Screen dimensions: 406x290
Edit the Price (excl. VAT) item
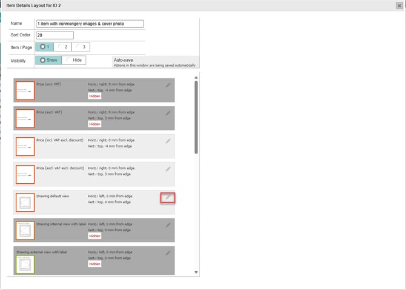coord(168,113)
